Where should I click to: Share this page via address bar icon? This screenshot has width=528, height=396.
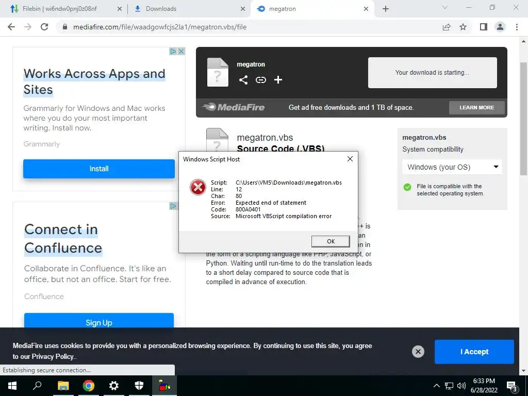point(447,27)
